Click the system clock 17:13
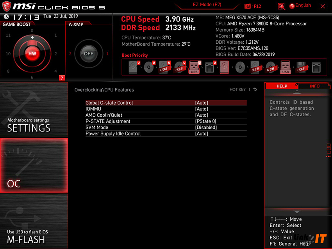This screenshot has height=249, width=332. click(x=26, y=17)
